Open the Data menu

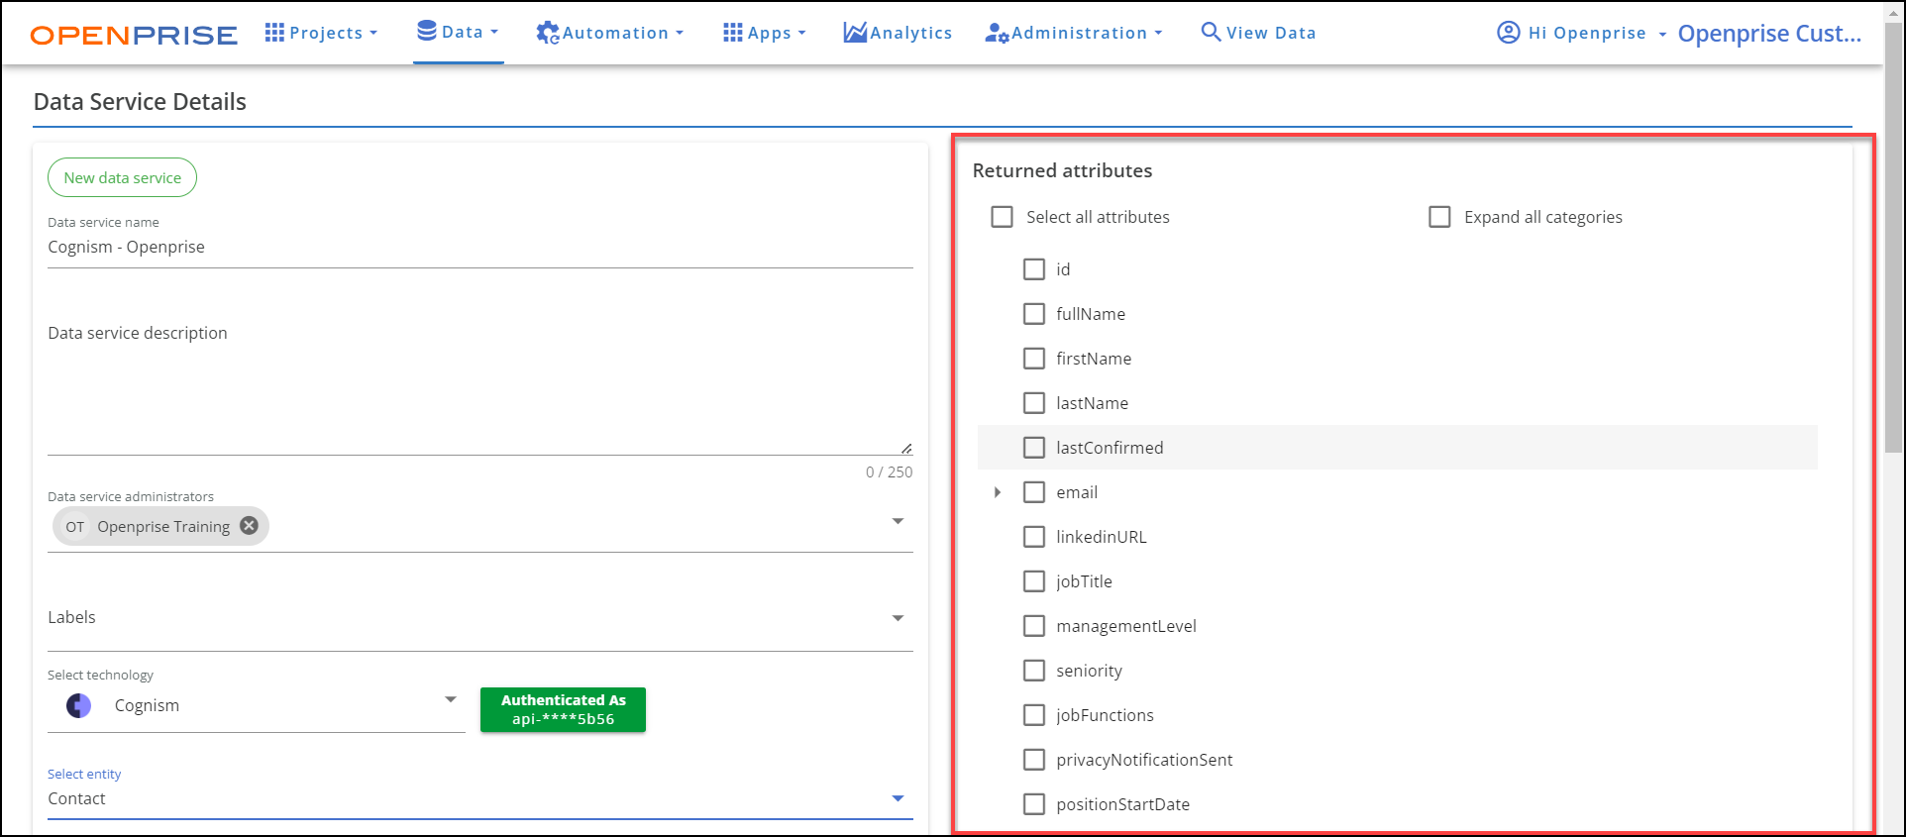[x=459, y=32]
